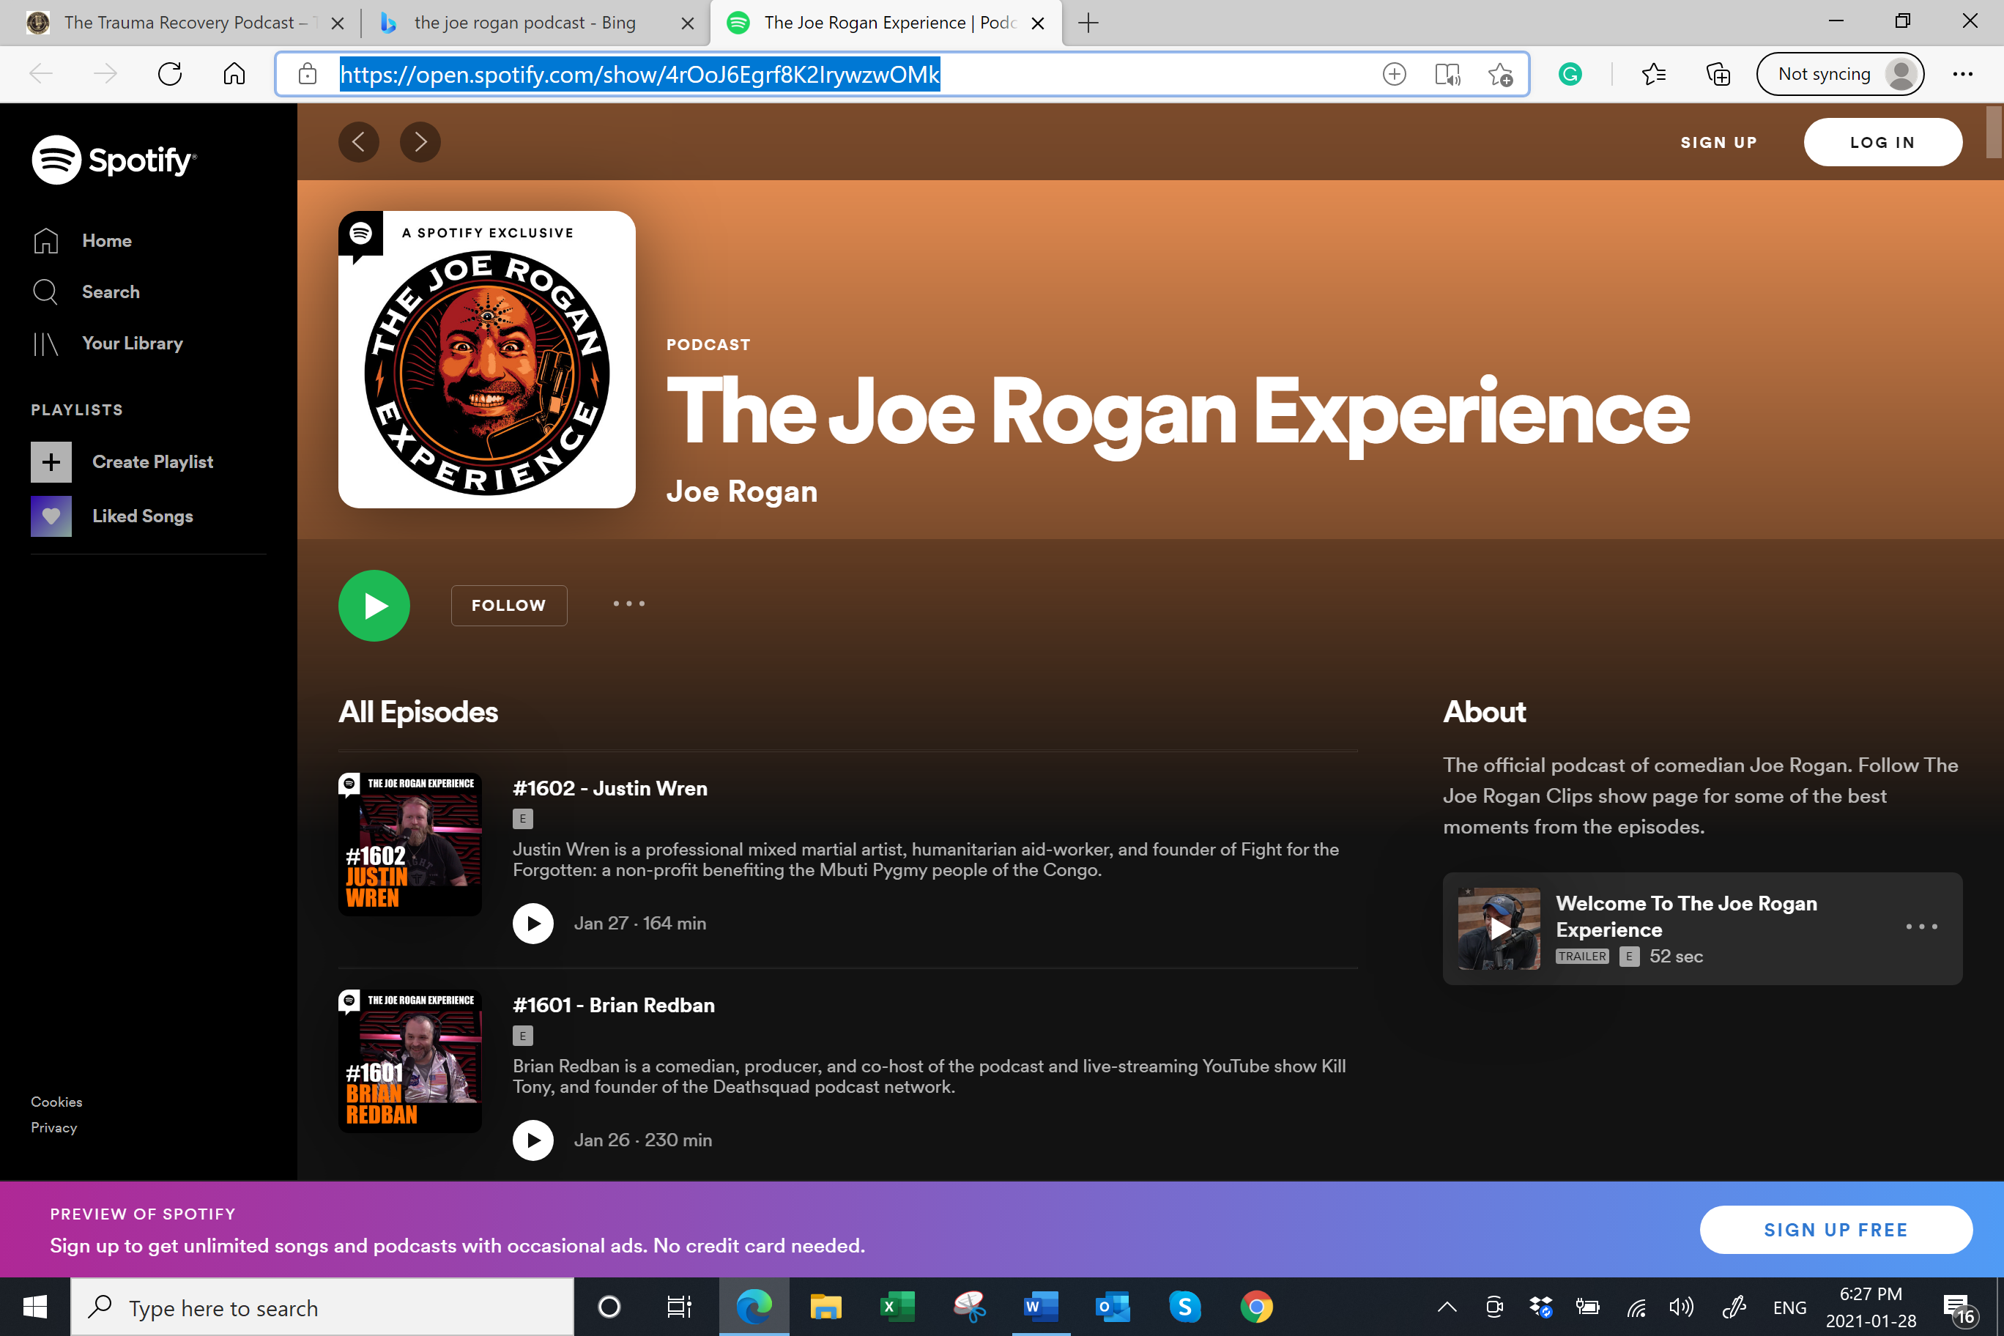Open Outlook from the taskbar
Screen dimensions: 2004x1336
tap(1113, 1306)
